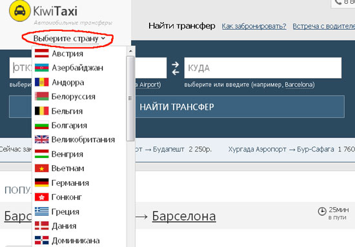Click the 'Airport' example suggestion under origin
This screenshot has height=247, width=355.
tap(149, 85)
